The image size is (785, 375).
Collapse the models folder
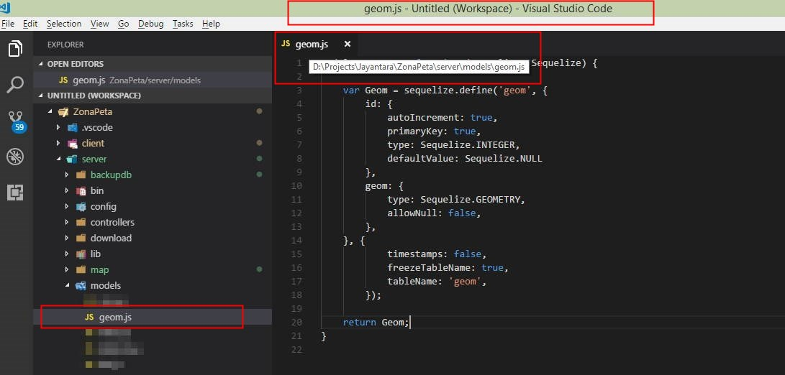67,286
